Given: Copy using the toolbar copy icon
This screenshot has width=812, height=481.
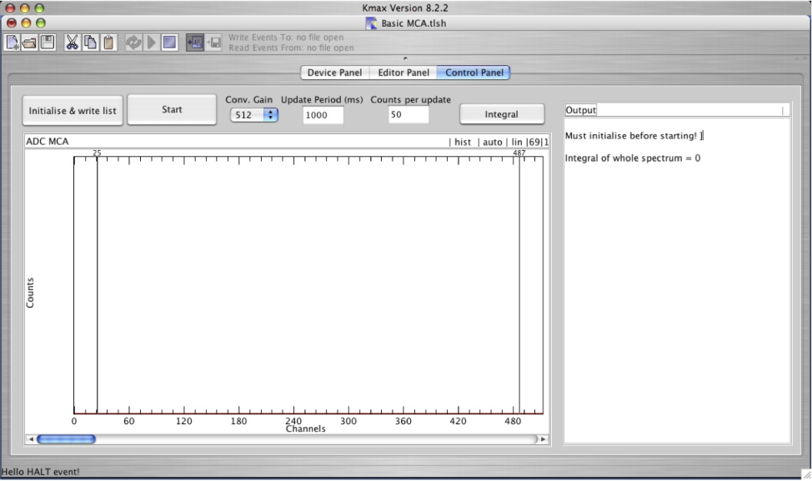Looking at the screenshot, I should click(90, 43).
